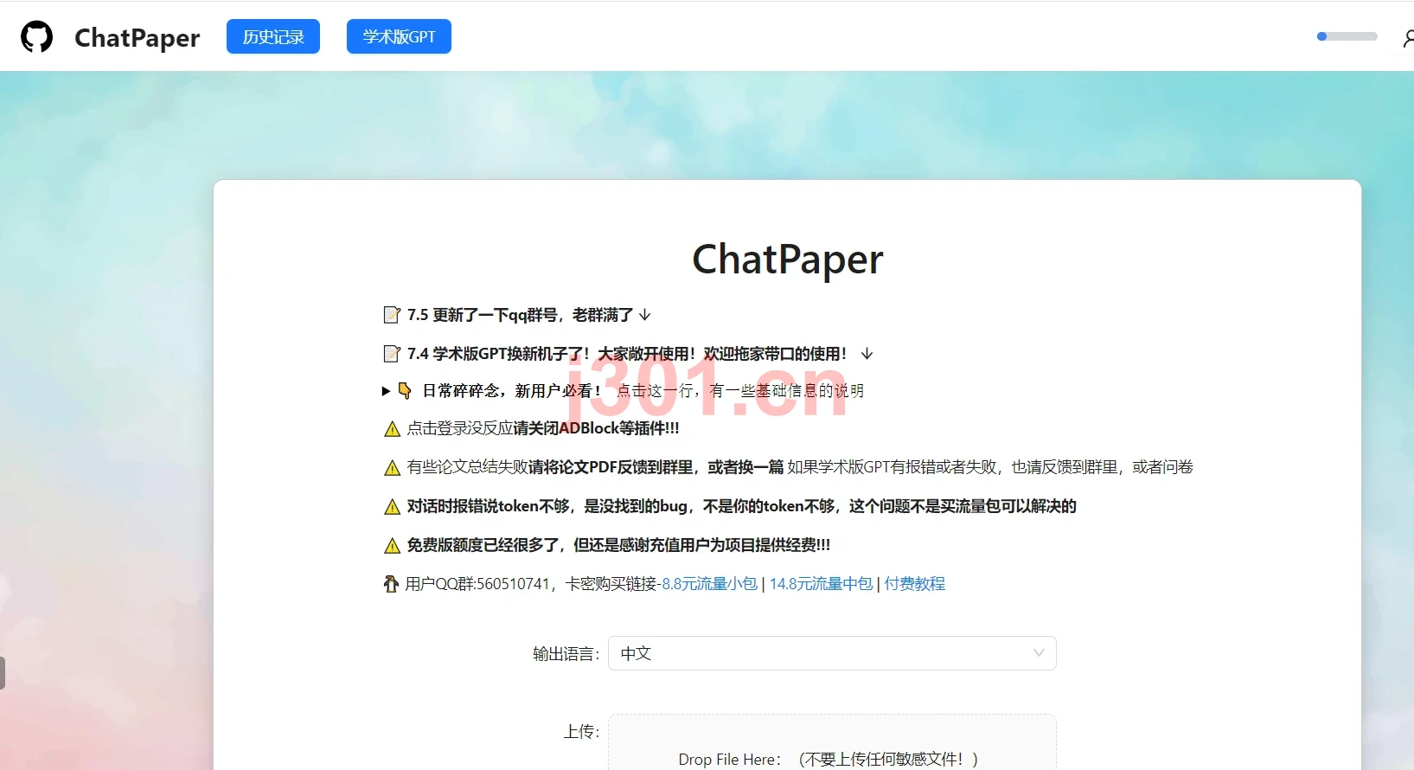The image size is (1414, 770).
Task: Go to 学术版GPT
Action: (x=399, y=36)
